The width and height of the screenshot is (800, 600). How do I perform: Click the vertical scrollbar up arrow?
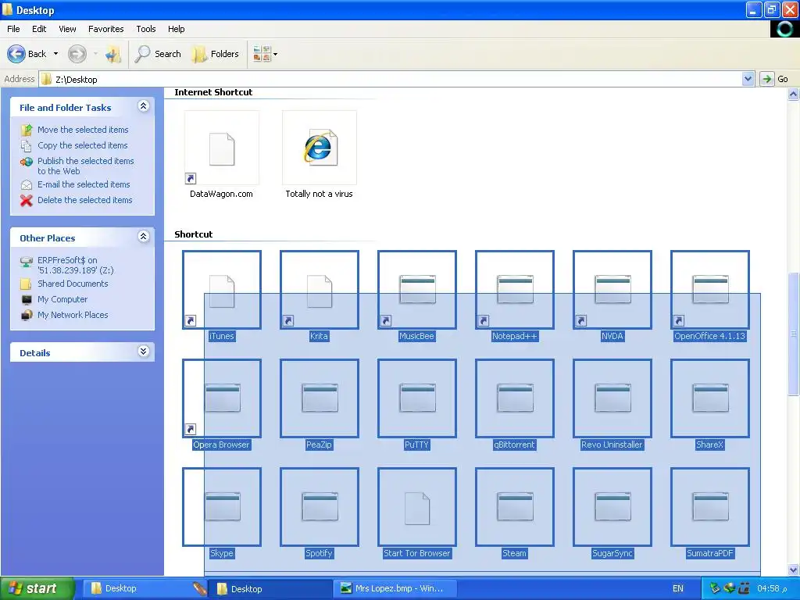point(794,94)
